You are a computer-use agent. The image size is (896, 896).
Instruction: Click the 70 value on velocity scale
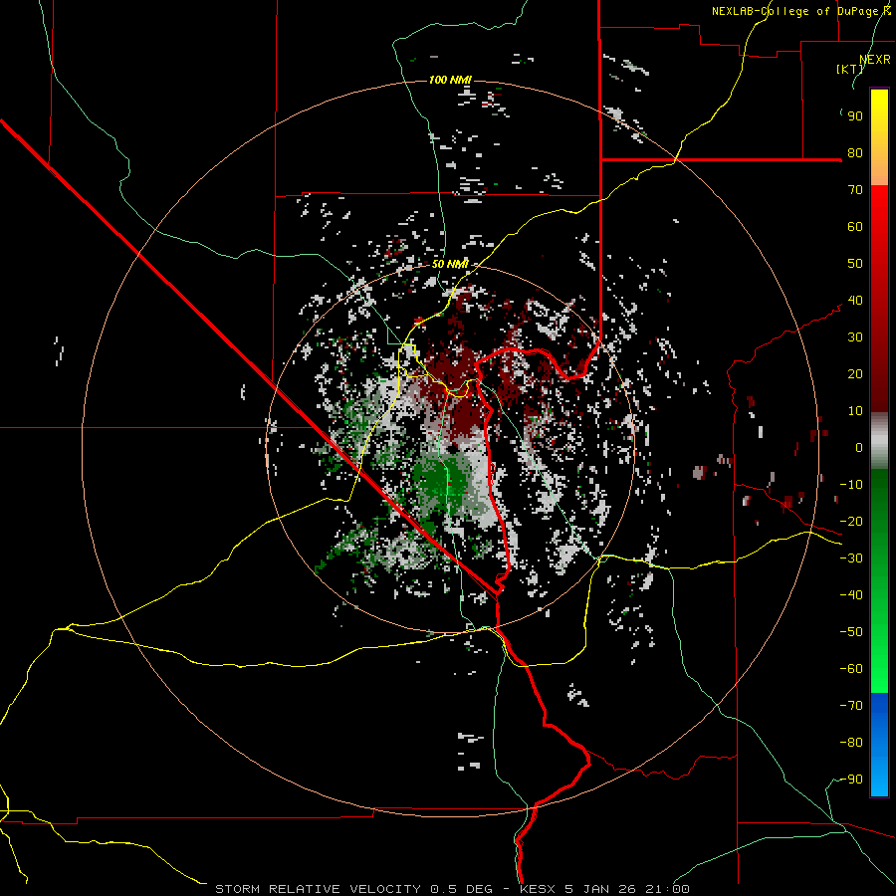(x=855, y=190)
